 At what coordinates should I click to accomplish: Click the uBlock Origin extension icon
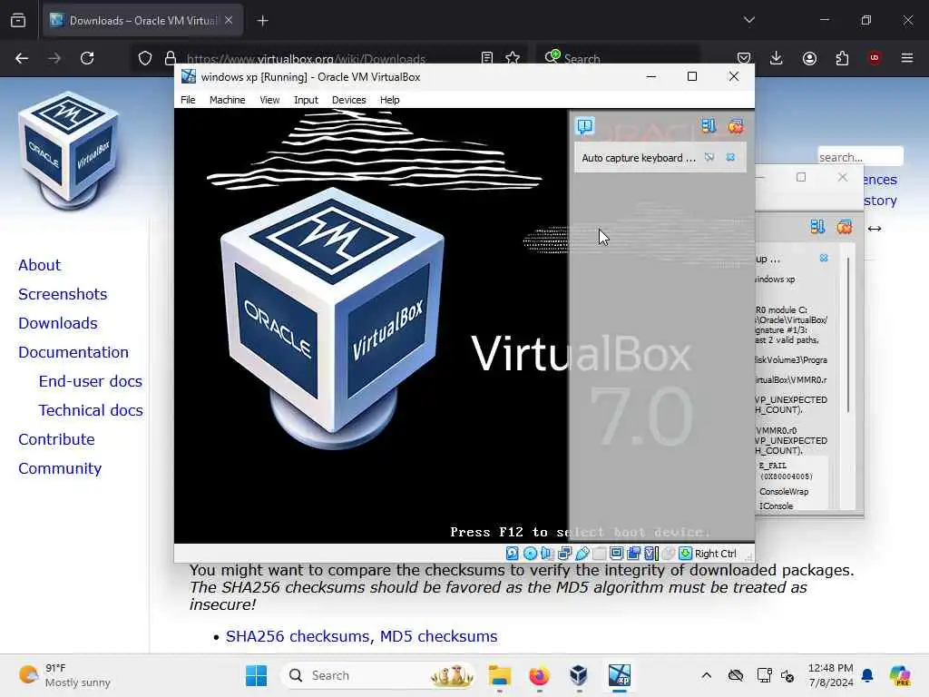(x=875, y=58)
